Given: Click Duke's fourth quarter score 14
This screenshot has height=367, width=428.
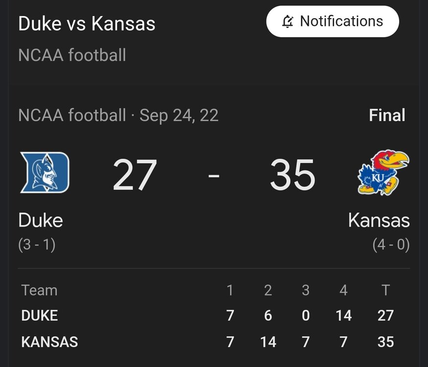Looking at the screenshot, I should 343,316.
